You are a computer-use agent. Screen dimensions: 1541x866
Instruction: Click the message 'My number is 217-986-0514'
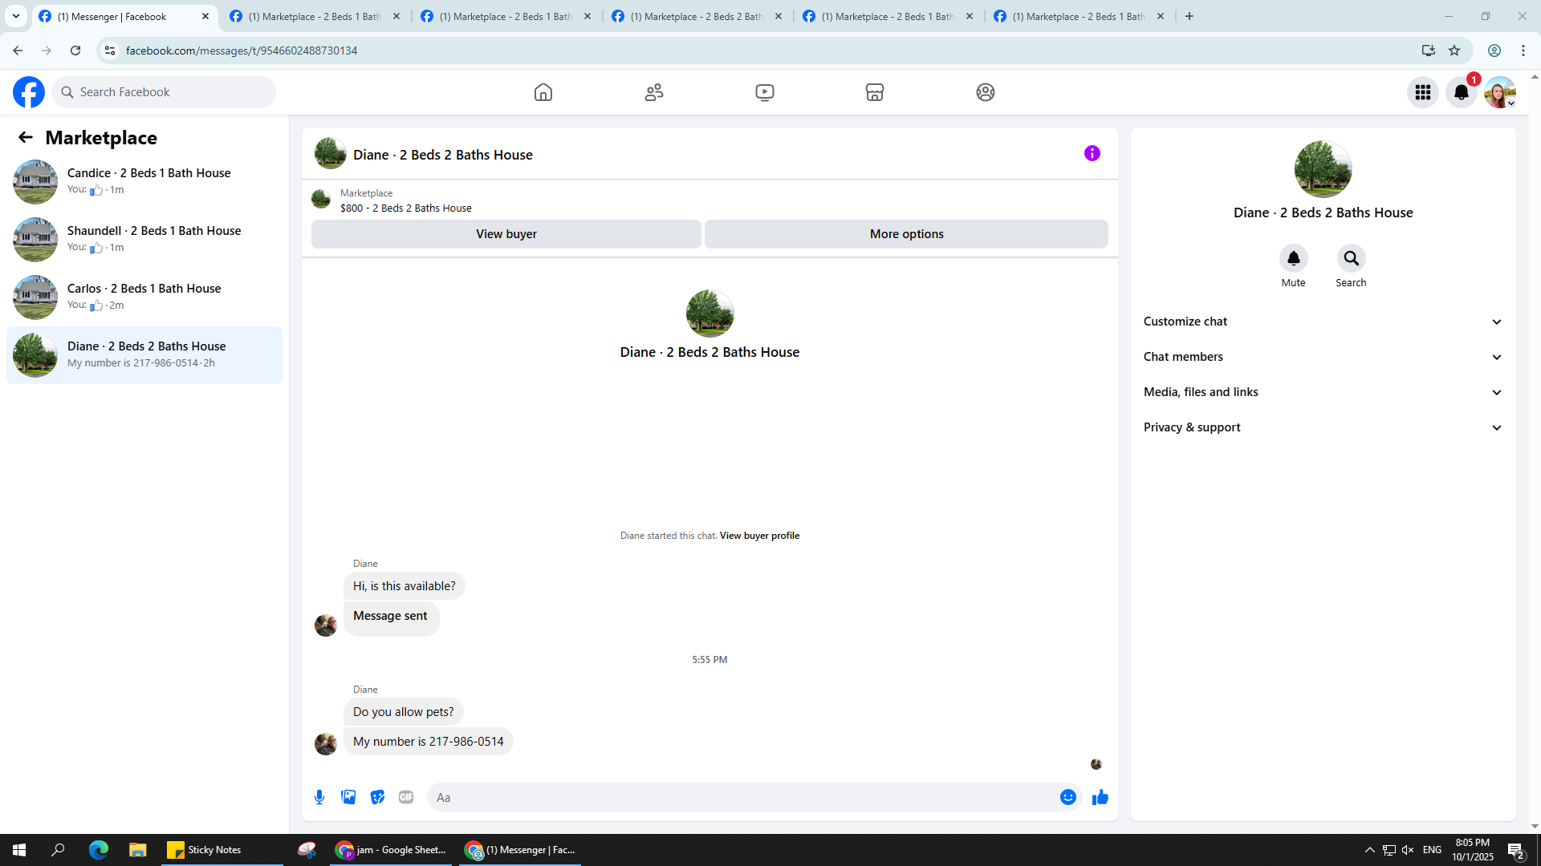coord(429,742)
